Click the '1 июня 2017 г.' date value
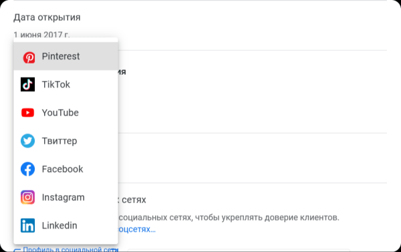The image size is (401, 252). click(x=41, y=35)
